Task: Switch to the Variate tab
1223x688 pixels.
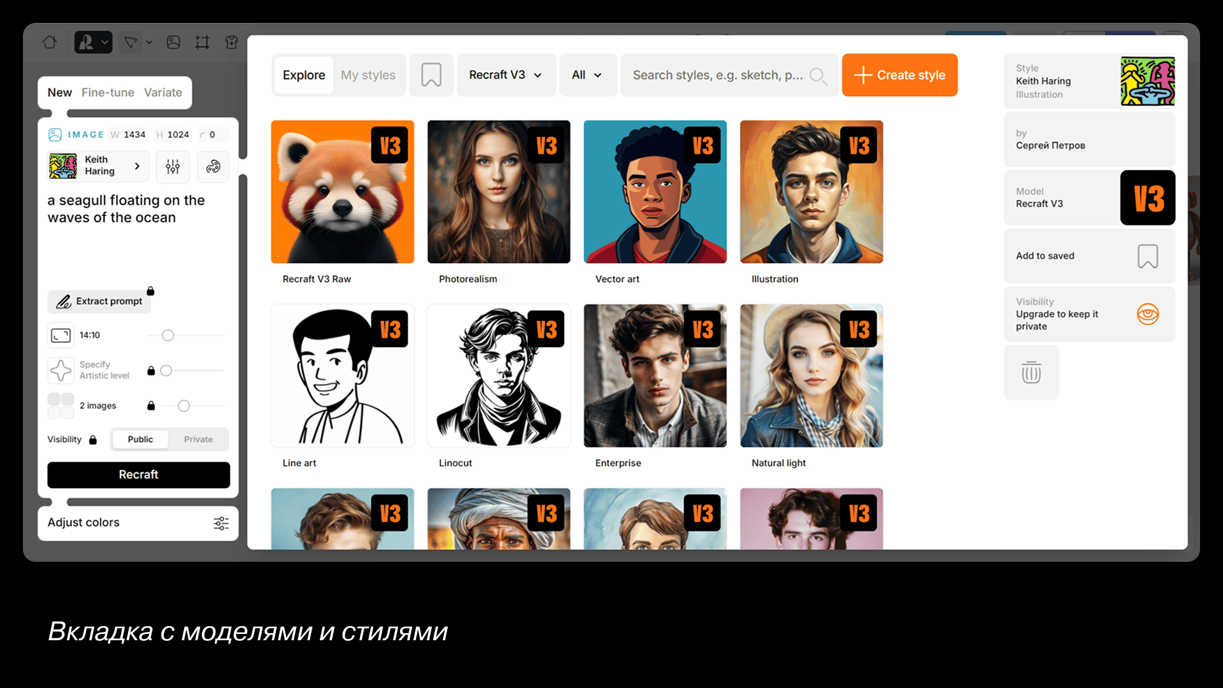Action: 163,92
